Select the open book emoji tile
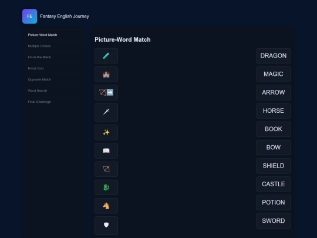Viewport: 317px width, 238px height. point(106,151)
